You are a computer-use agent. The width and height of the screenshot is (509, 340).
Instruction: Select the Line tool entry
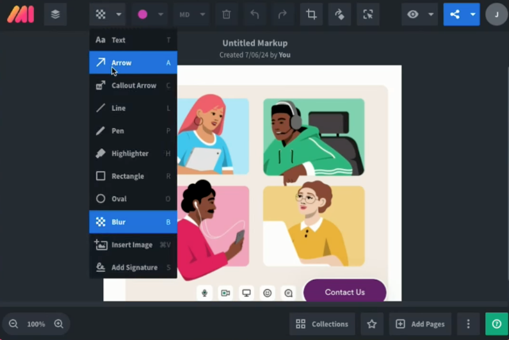133,108
